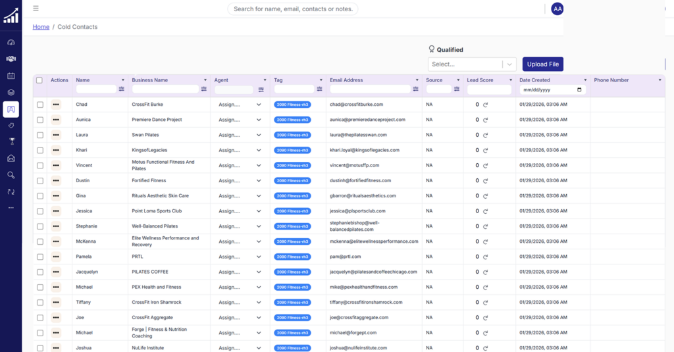
Task: Click the top search bar field
Action: pos(293,9)
